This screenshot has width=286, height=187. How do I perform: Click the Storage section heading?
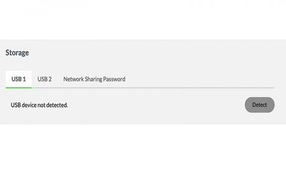tap(17, 53)
